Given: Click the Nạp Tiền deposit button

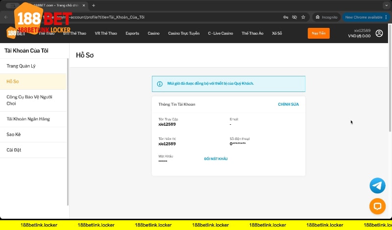Looking at the screenshot, I should point(318,33).
